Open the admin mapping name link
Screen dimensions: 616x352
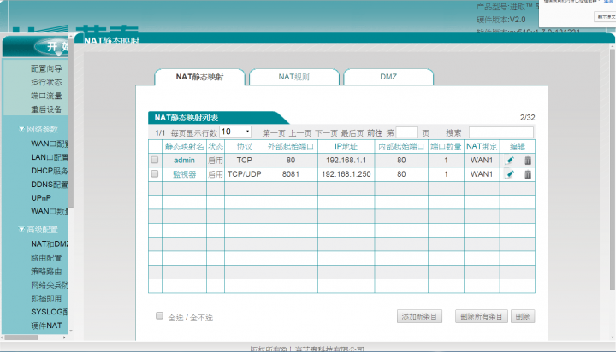point(185,161)
